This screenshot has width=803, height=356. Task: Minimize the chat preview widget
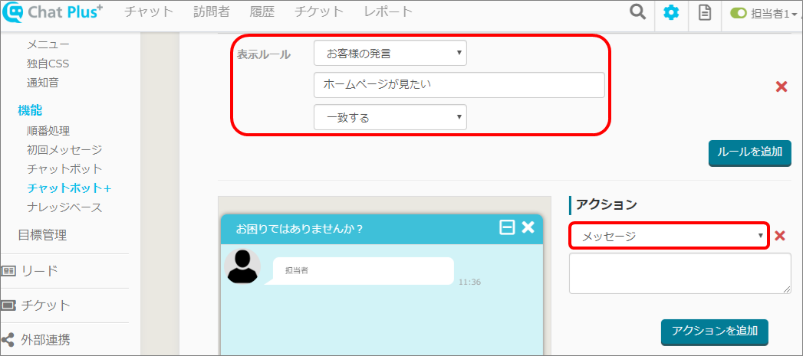(x=507, y=227)
